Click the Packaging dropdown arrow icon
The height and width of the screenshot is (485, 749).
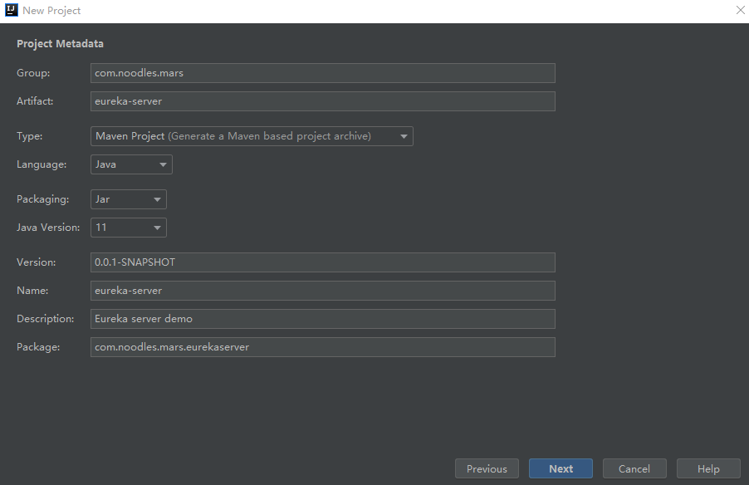(x=157, y=199)
